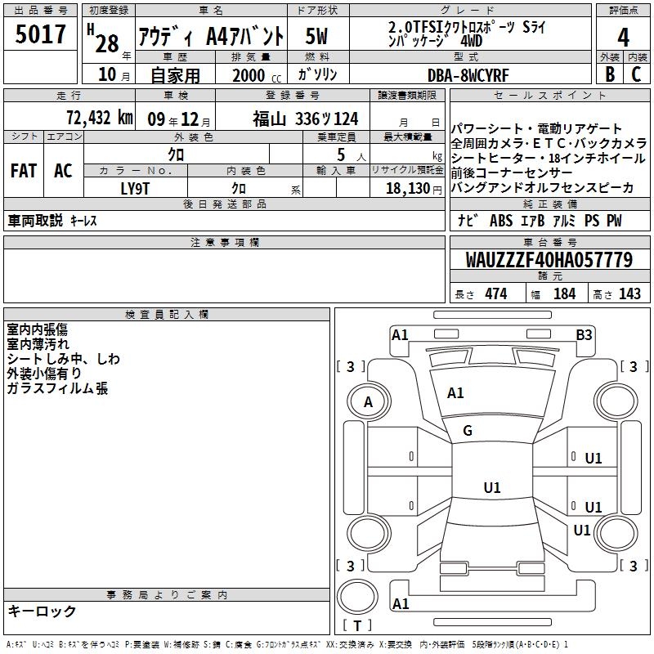
Task: Click the A1 mark at the diagram's bottom left
Action: coord(401,604)
